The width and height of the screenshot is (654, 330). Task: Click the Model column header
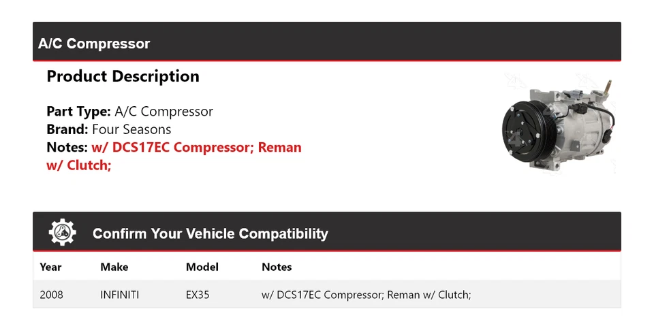click(x=202, y=267)
